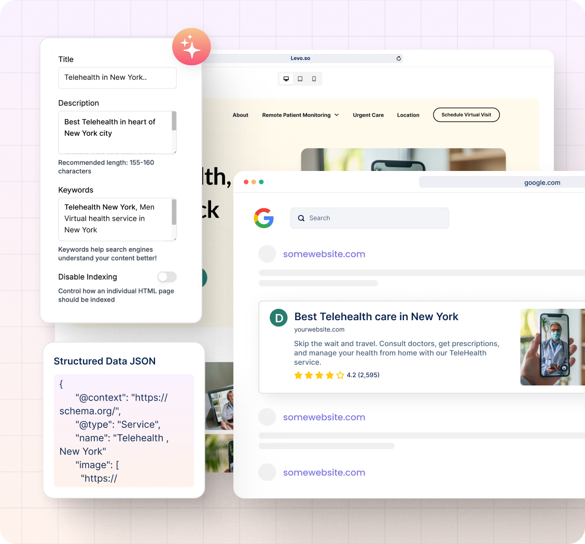
Task: Click the Keywords field scrollbar
Action: pyautogui.click(x=174, y=211)
